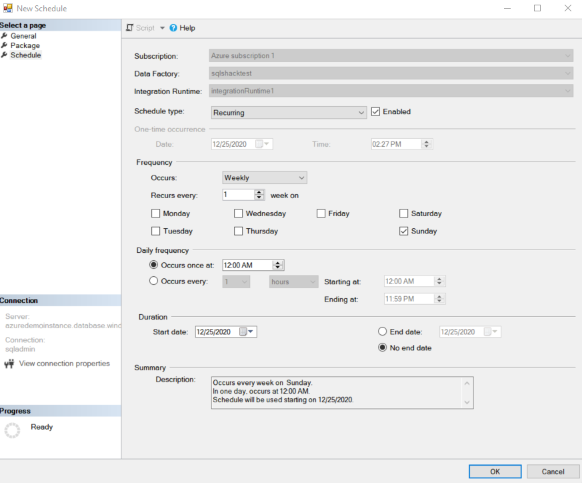The height and width of the screenshot is (483, 582).
Task: Click the Schedule page wrench icon
Action: pos(5,55)
